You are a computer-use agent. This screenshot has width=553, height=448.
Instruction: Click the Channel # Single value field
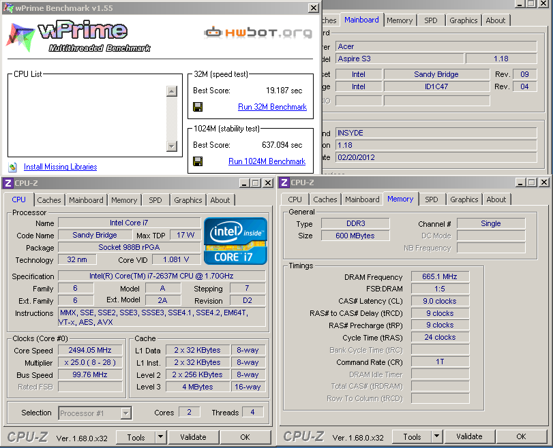[x=490, y=223]
